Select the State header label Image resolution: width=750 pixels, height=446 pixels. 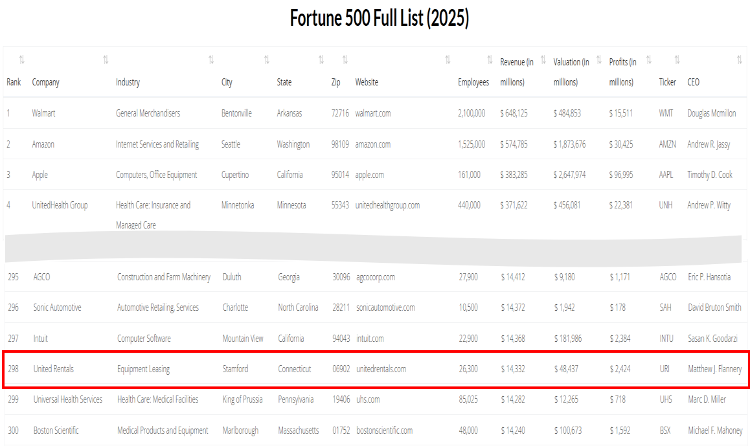284,82
